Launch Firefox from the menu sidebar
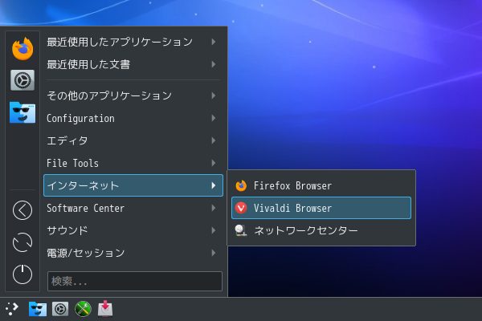Viewport: 482px width, 321px height. (x=22, y=48)
